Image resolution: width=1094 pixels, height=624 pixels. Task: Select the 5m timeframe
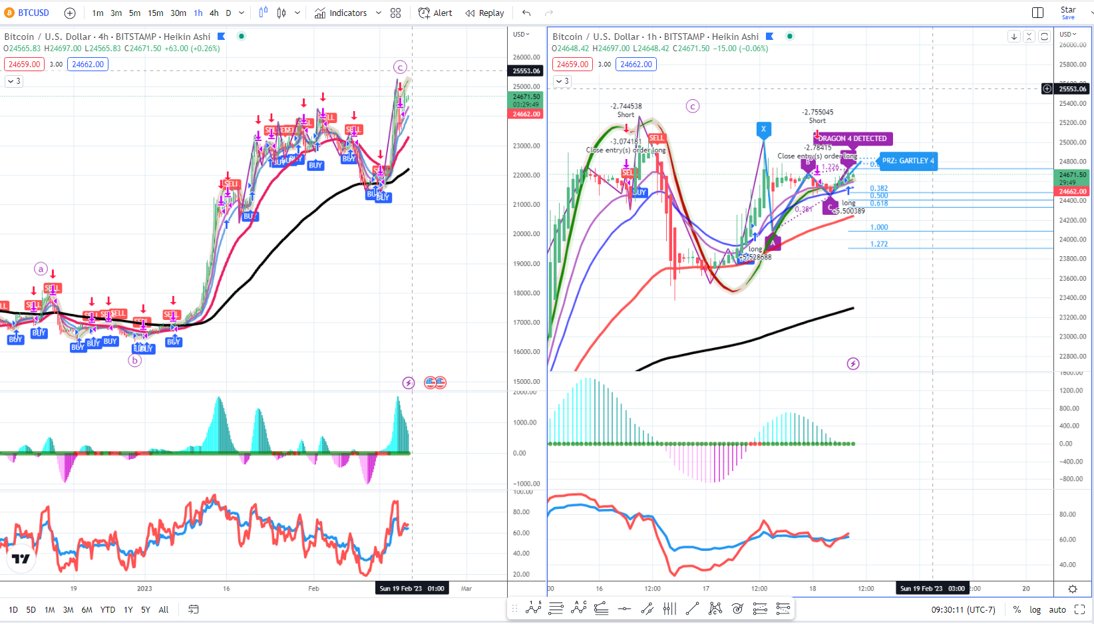134,13
